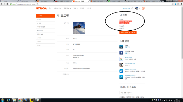The width and height of the screenshot is (183, 102).
Task: Click the Jawbone UP으로 연결 link
Action: pos(130,70)
